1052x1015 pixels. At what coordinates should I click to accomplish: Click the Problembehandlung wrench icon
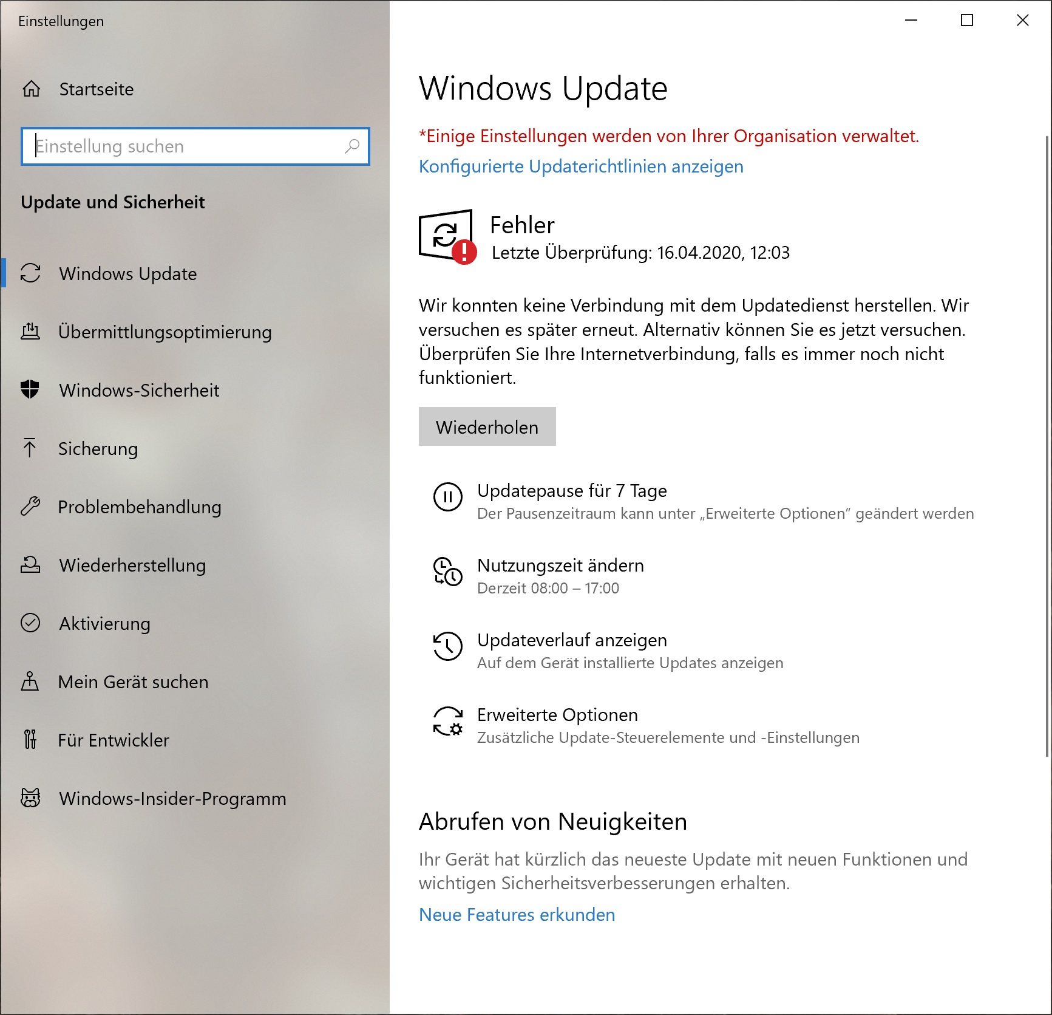[30, 506]
